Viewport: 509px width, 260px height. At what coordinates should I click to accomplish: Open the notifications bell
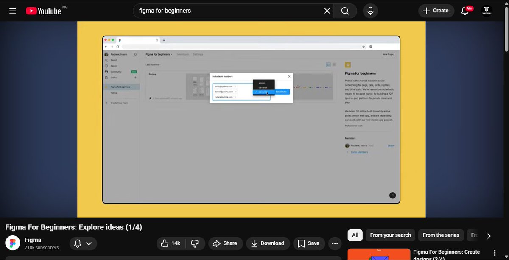click(465, 11)
